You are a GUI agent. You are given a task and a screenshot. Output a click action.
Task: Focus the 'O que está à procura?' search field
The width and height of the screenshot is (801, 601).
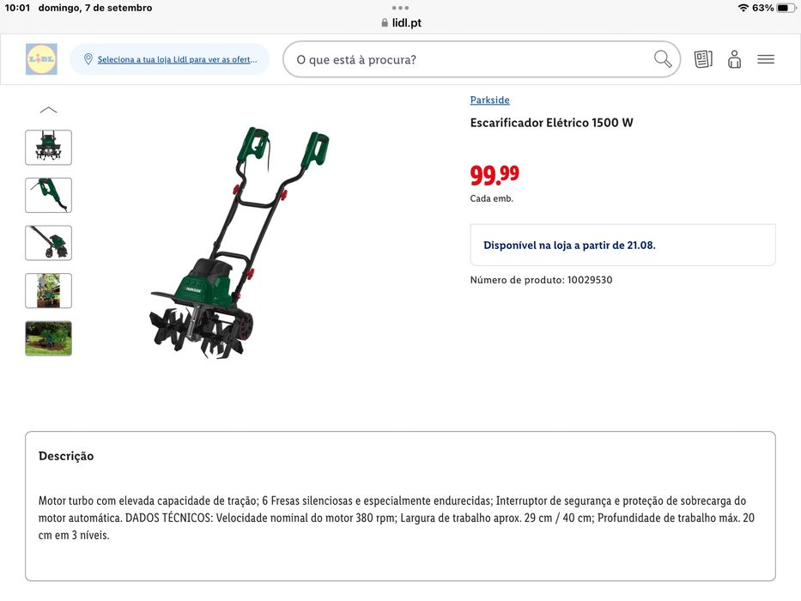click(x=482, y=59)
